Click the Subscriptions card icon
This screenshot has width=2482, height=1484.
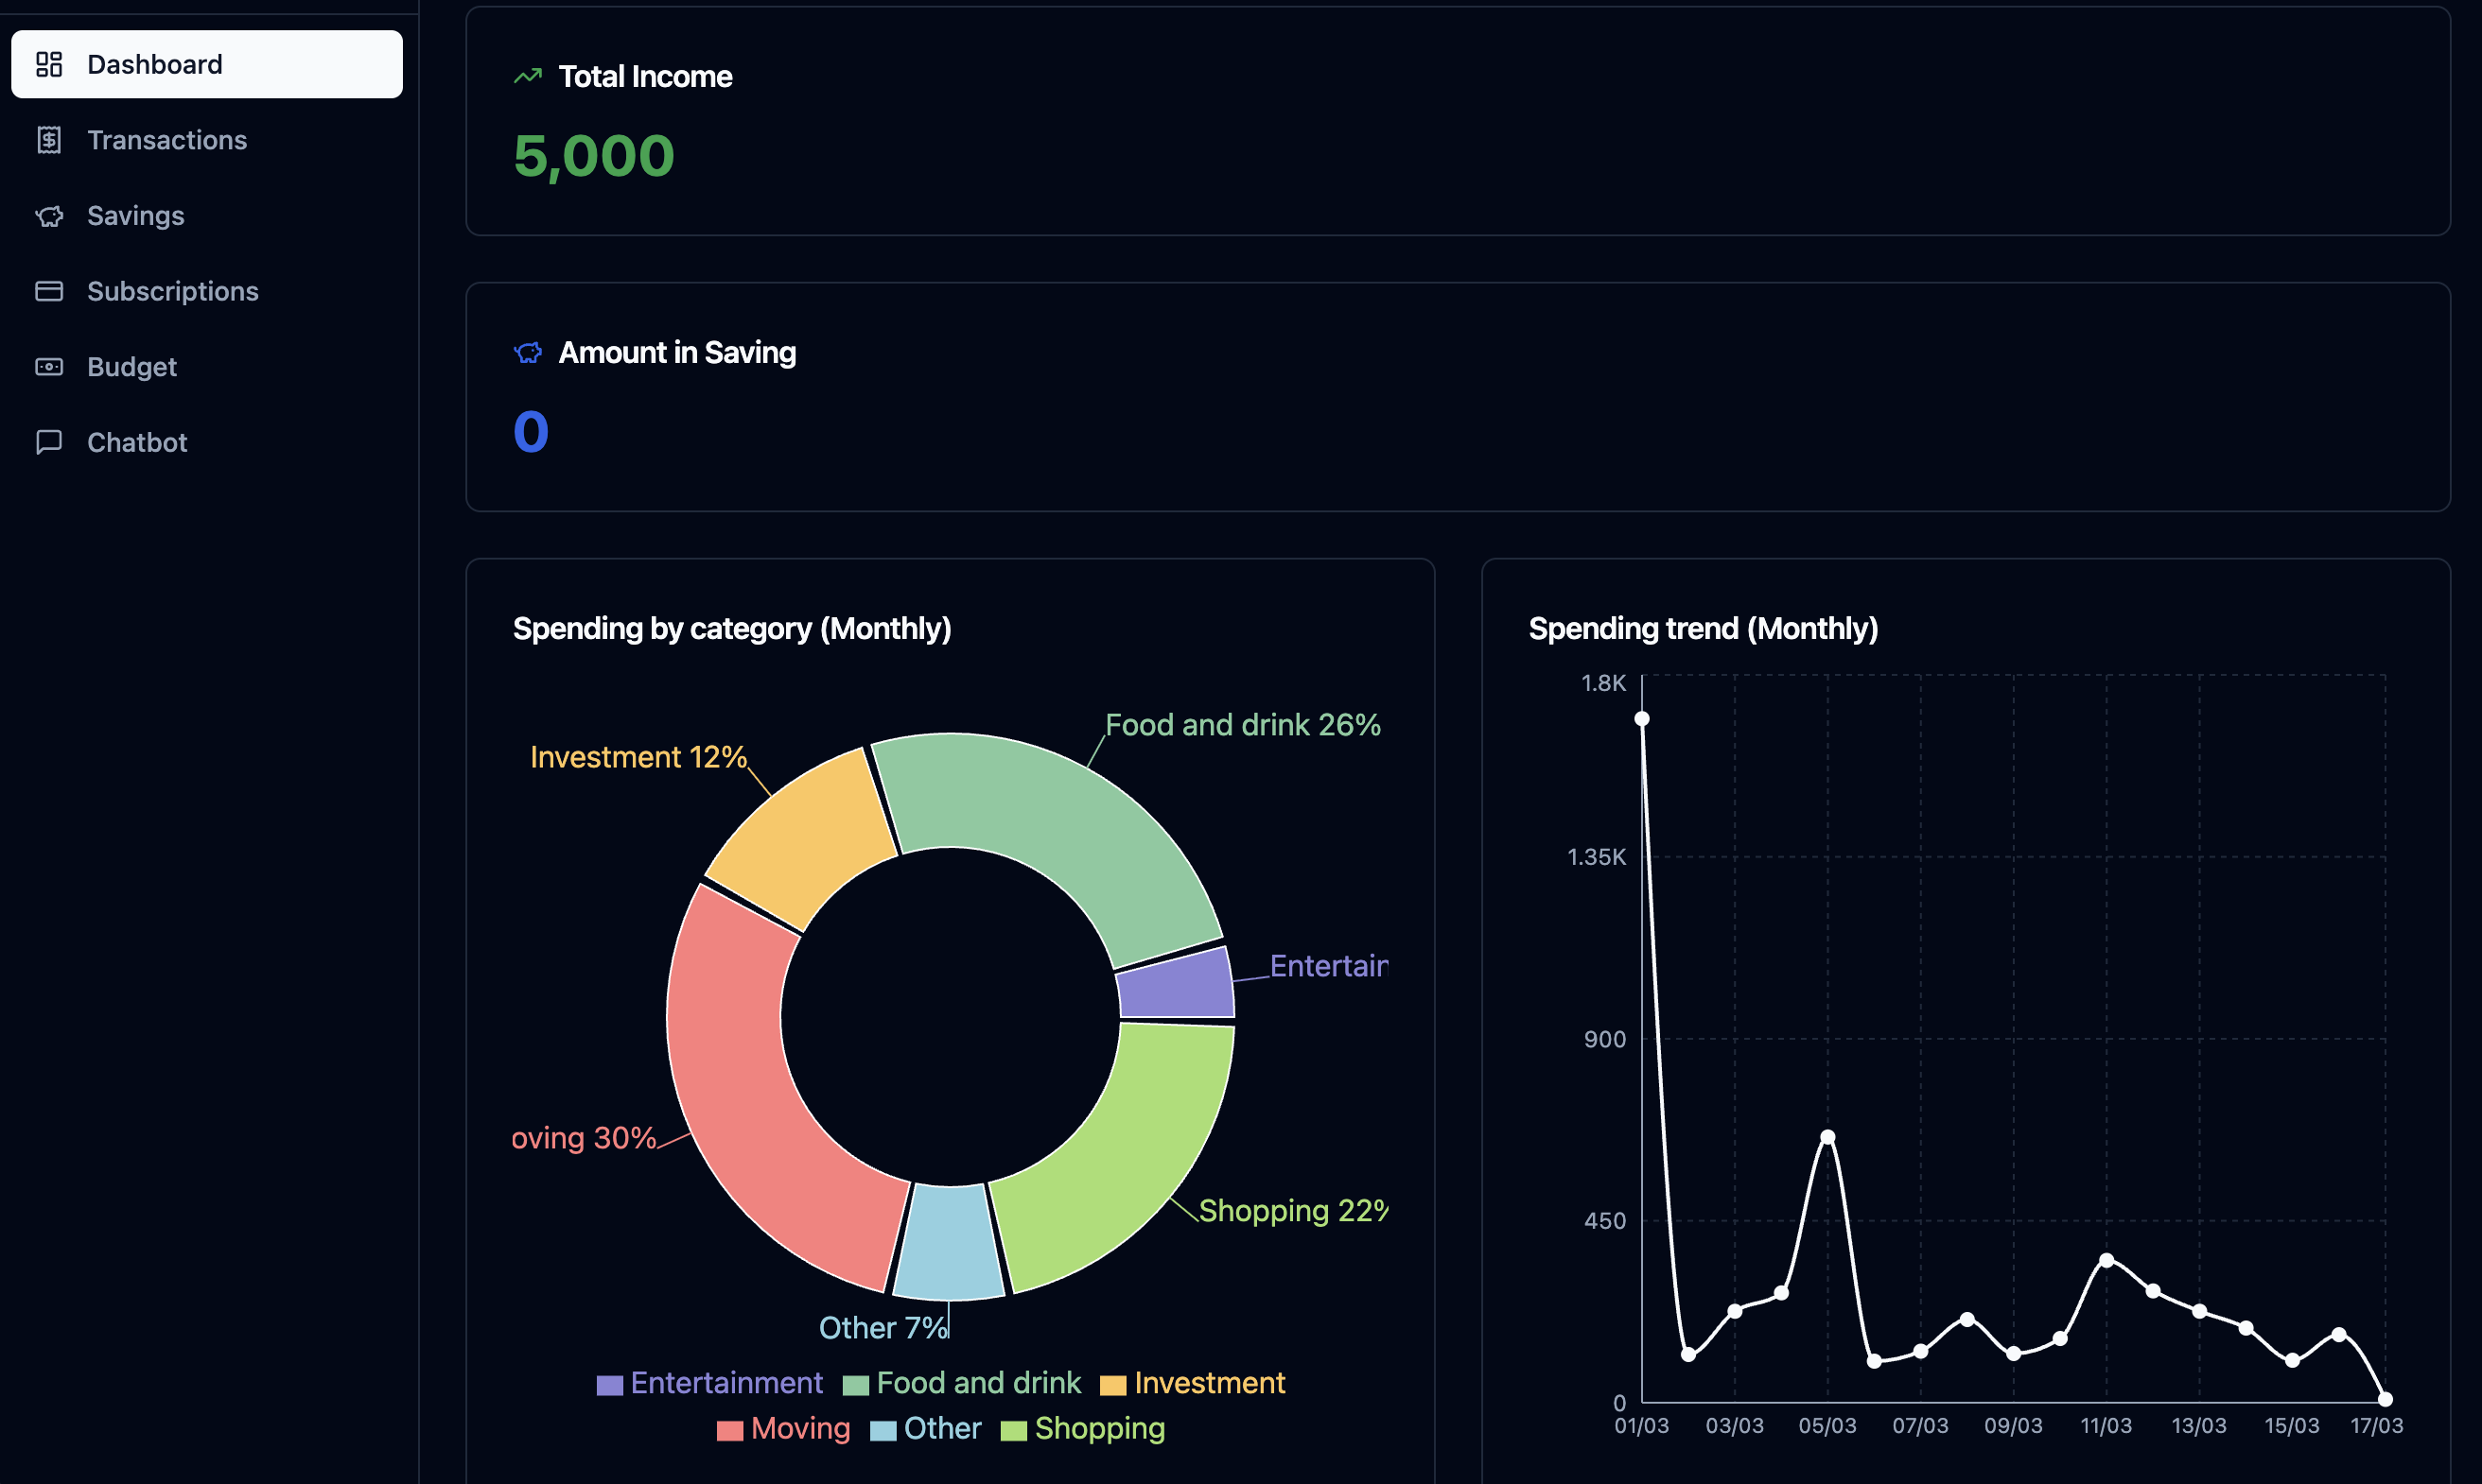49,291
